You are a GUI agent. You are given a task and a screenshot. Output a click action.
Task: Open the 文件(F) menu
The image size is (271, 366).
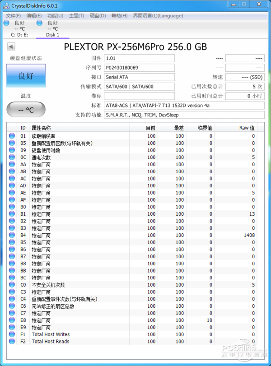(x=13, y=16)
